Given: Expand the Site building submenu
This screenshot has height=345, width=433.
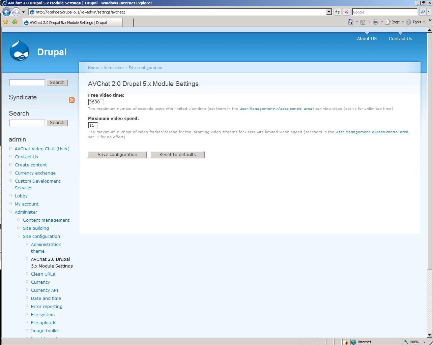Looking at the screenshot, I should 19,228.
